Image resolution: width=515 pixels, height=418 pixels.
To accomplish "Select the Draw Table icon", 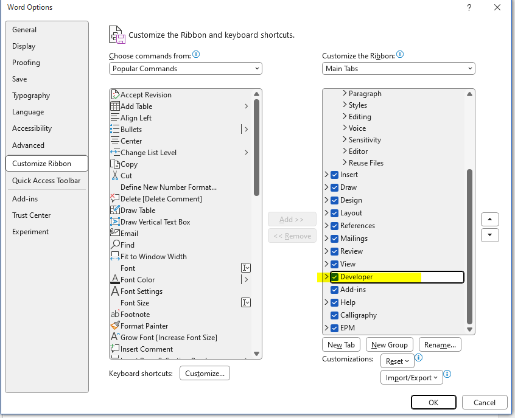I will [115, 210].
